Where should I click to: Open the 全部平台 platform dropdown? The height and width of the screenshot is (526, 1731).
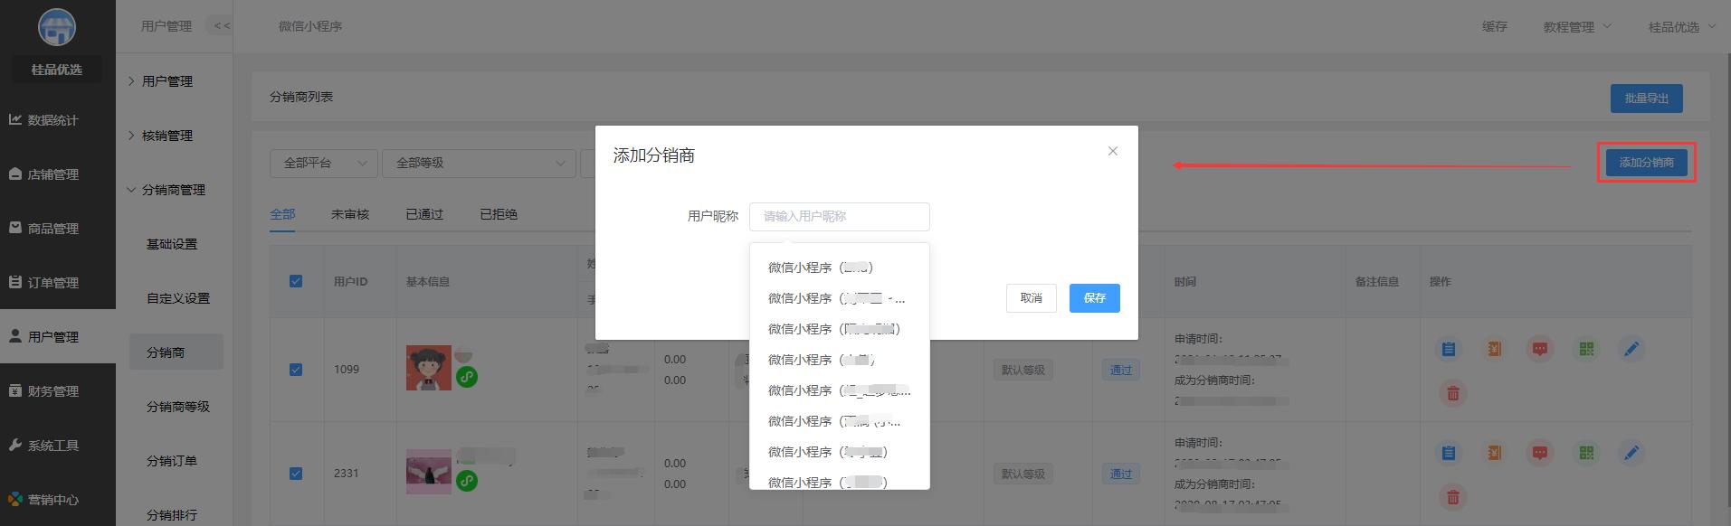pos(324,163)
